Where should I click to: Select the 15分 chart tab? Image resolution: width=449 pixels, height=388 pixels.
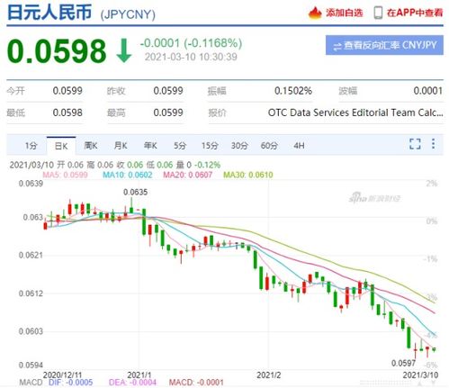point(210,146)
